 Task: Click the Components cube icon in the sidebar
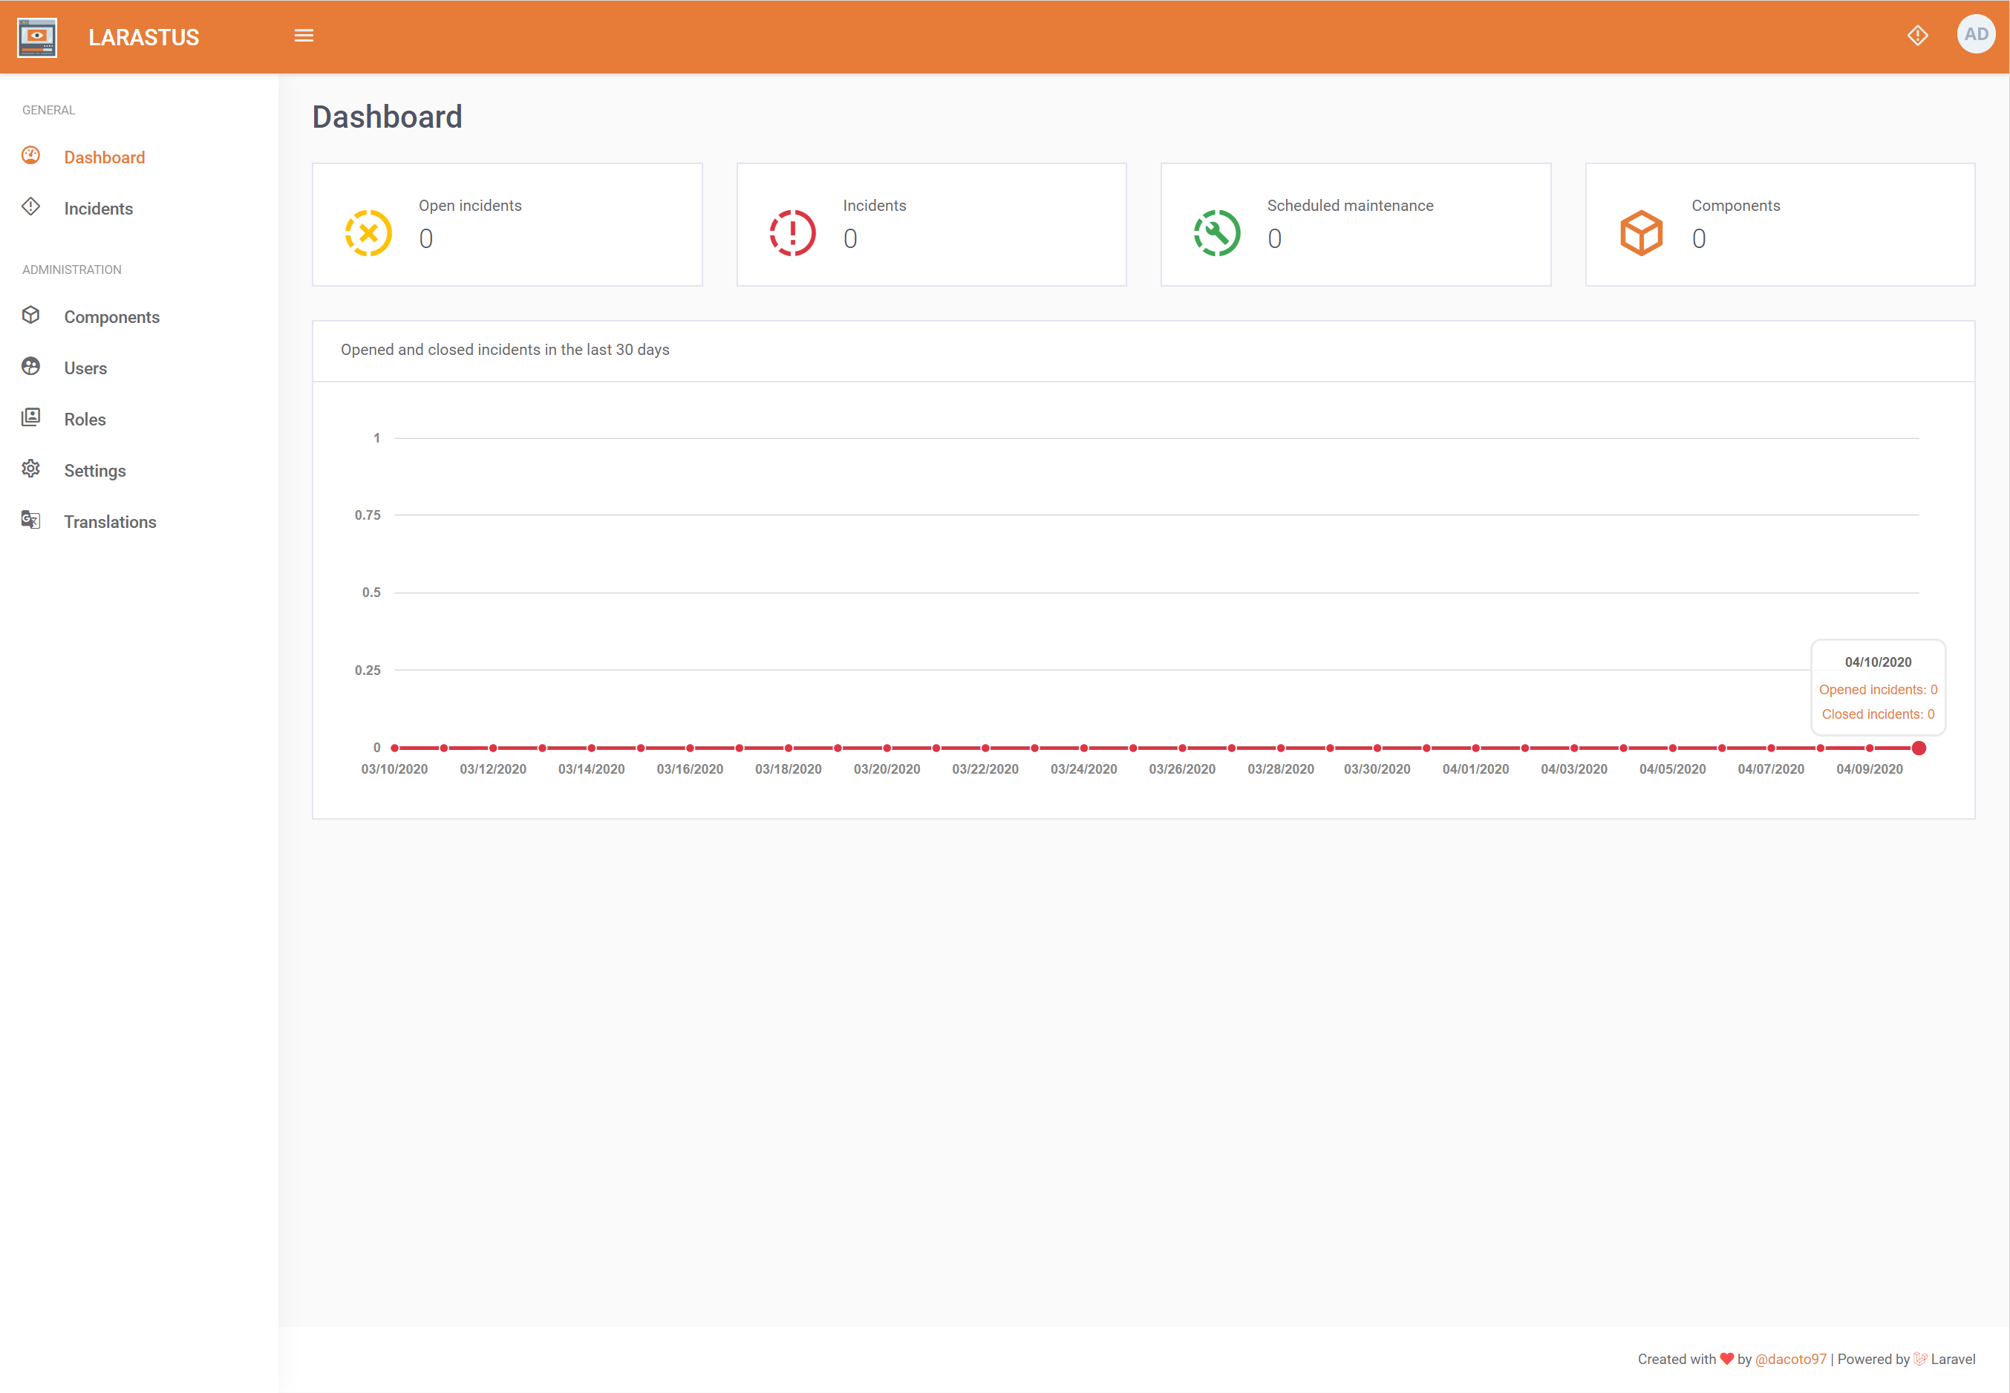coord(30,315)
